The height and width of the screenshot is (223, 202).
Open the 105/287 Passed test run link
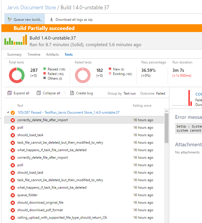pyautogui.click(x=69, y=113)
